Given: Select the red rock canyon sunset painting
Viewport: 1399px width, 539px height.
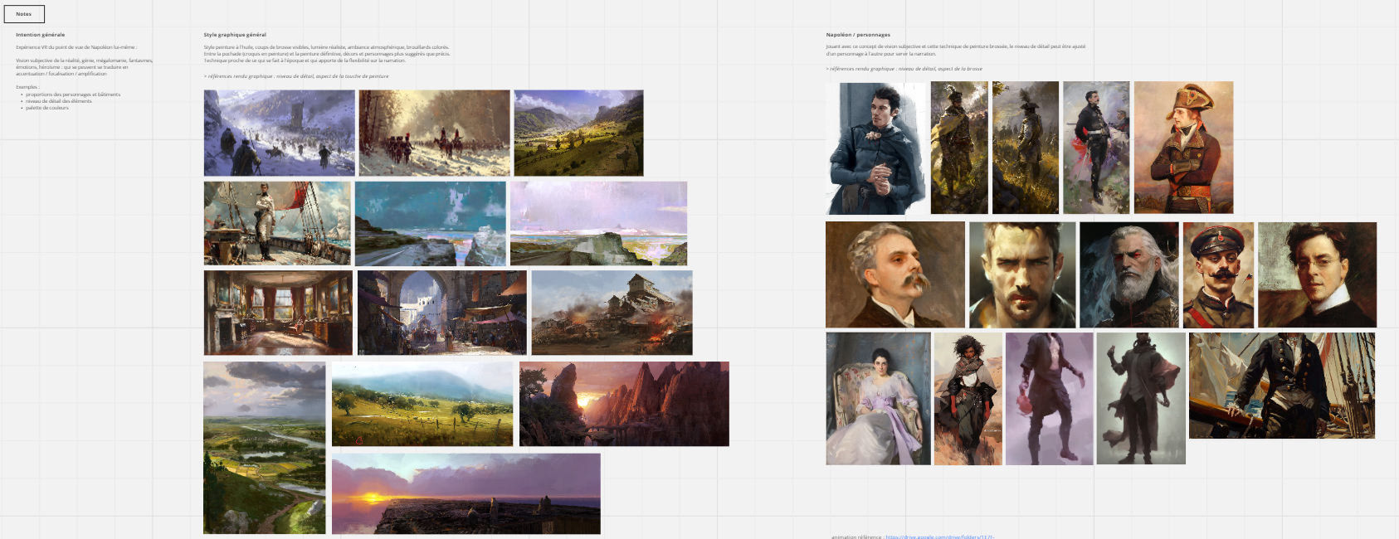Looking at the screenshot, I should click(x=624, y=404).
